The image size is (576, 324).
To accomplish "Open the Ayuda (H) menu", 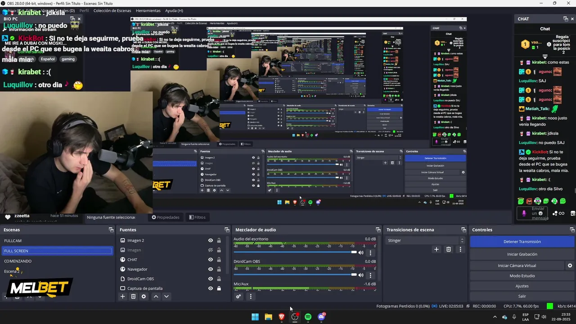I will tap(174, 10).
